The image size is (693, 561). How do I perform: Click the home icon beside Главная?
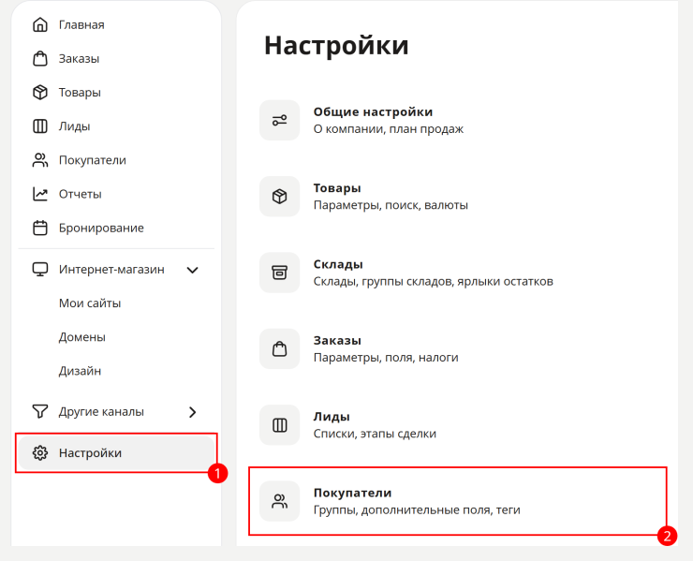pos(40,24)
